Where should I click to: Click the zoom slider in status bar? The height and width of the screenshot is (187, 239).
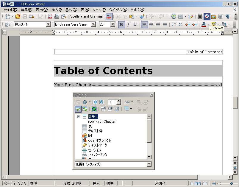tap(231, 183)
